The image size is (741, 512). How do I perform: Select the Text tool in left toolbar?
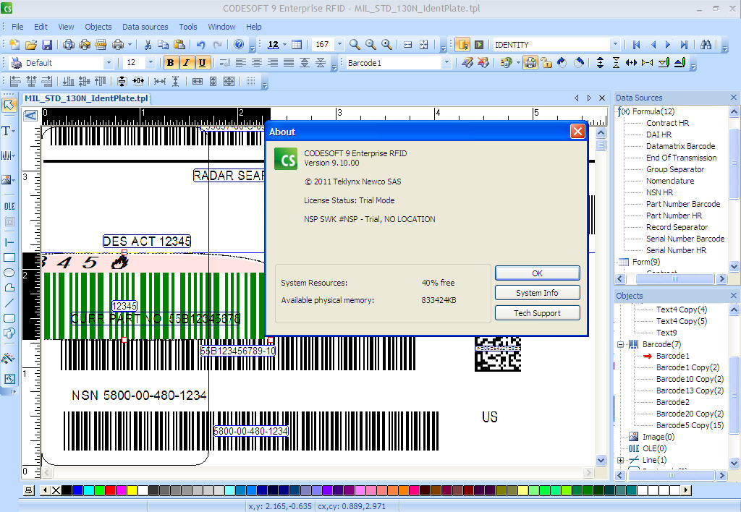(x=8, y=131)
